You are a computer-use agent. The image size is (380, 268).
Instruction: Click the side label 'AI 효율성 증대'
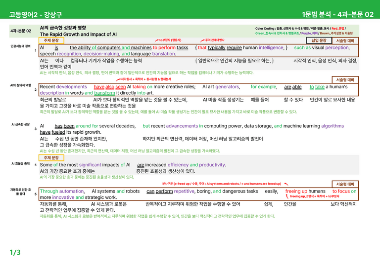pos(21,163)
